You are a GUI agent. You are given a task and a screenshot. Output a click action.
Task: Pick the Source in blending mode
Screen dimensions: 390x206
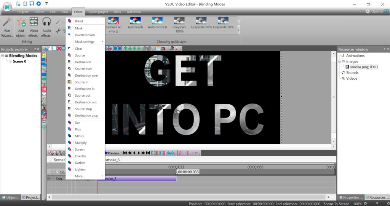click(85, 82)
